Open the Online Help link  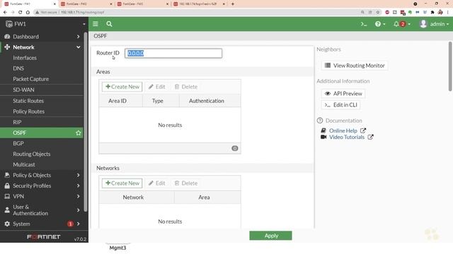[343, 131]
